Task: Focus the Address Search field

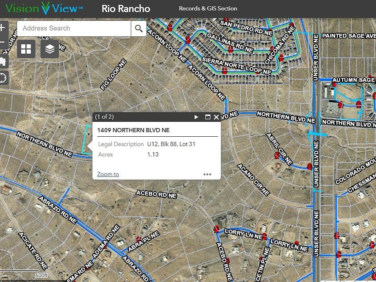Action: (74, 28)
